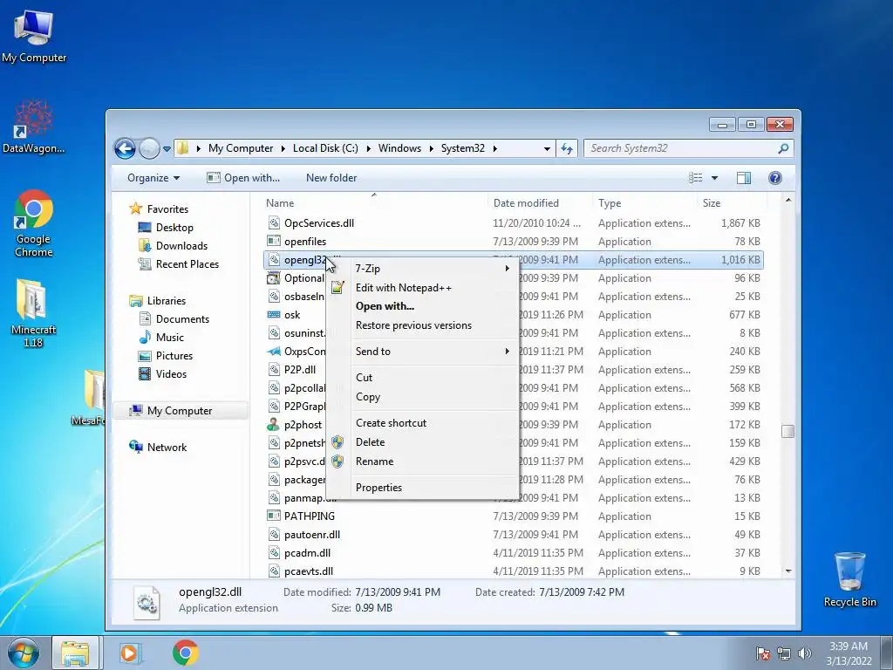Expand the 7-Zip submenu
Image resolution: width=893 pixels, height=670 pixels.
pos(507,269)
